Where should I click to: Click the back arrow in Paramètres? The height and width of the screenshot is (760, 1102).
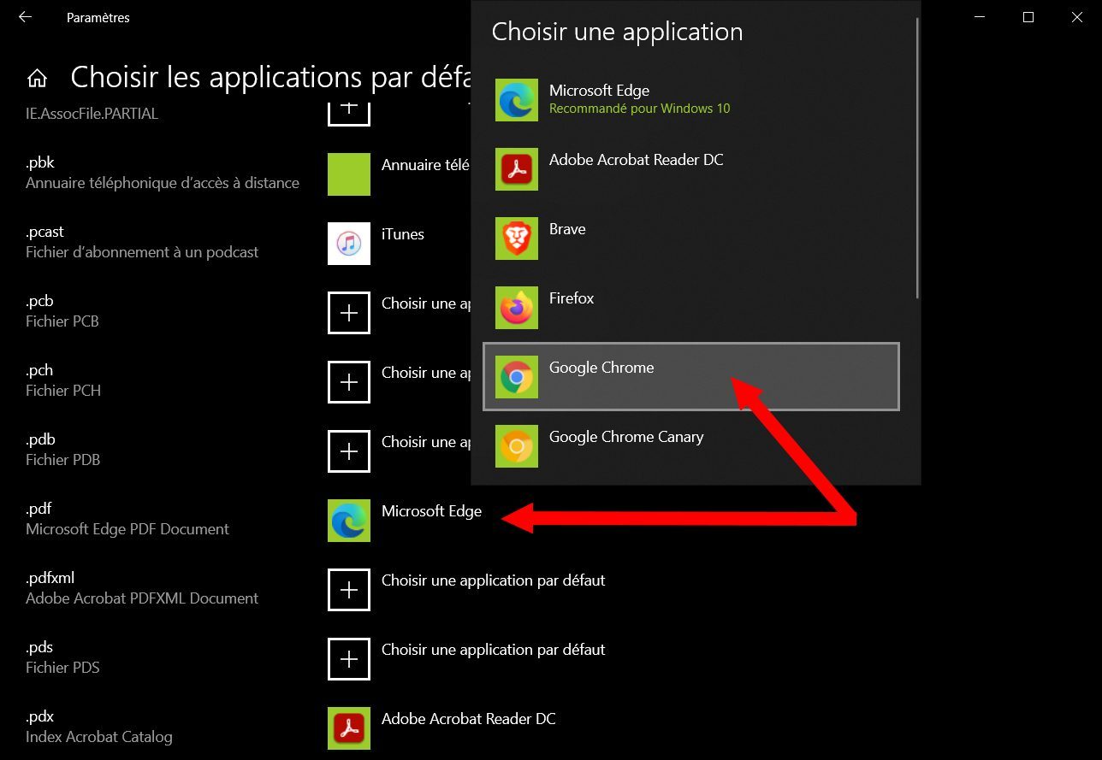click(x=25, y=17)
